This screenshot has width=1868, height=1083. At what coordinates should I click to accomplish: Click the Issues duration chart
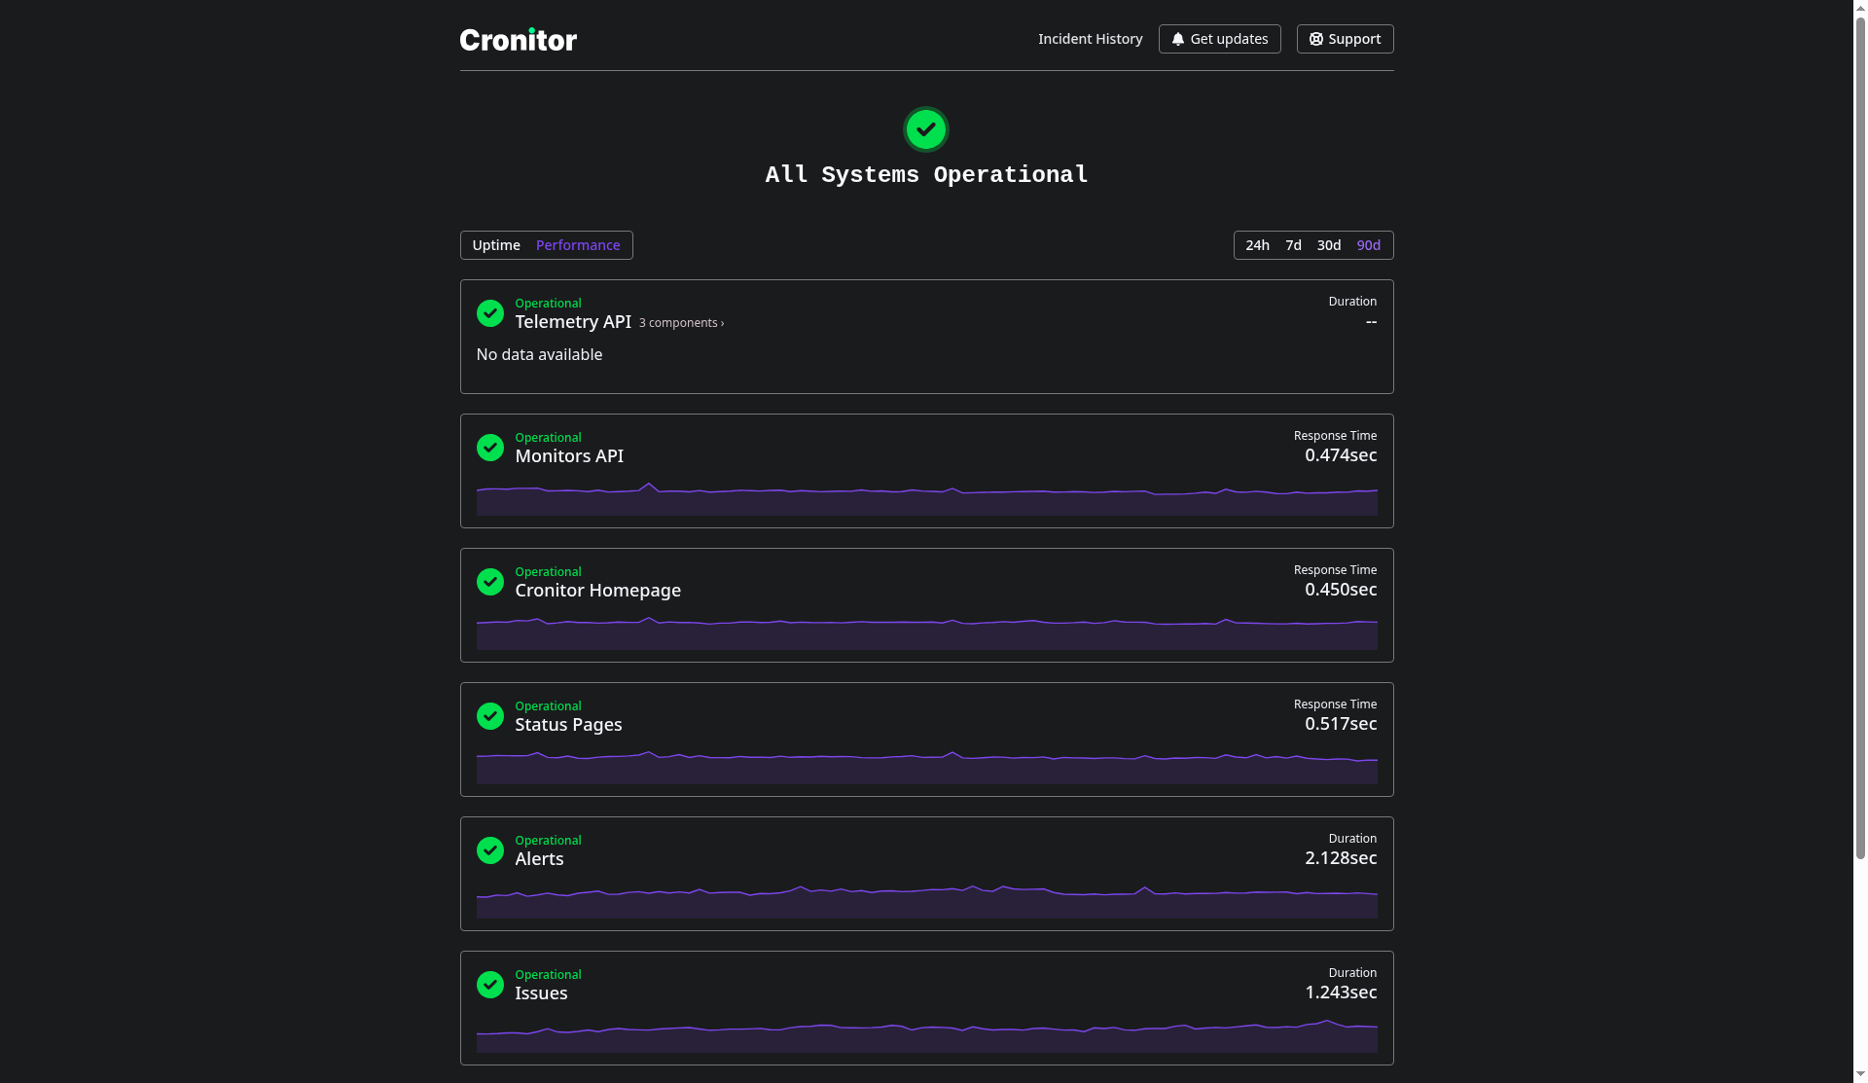(x=926, y=1036)
